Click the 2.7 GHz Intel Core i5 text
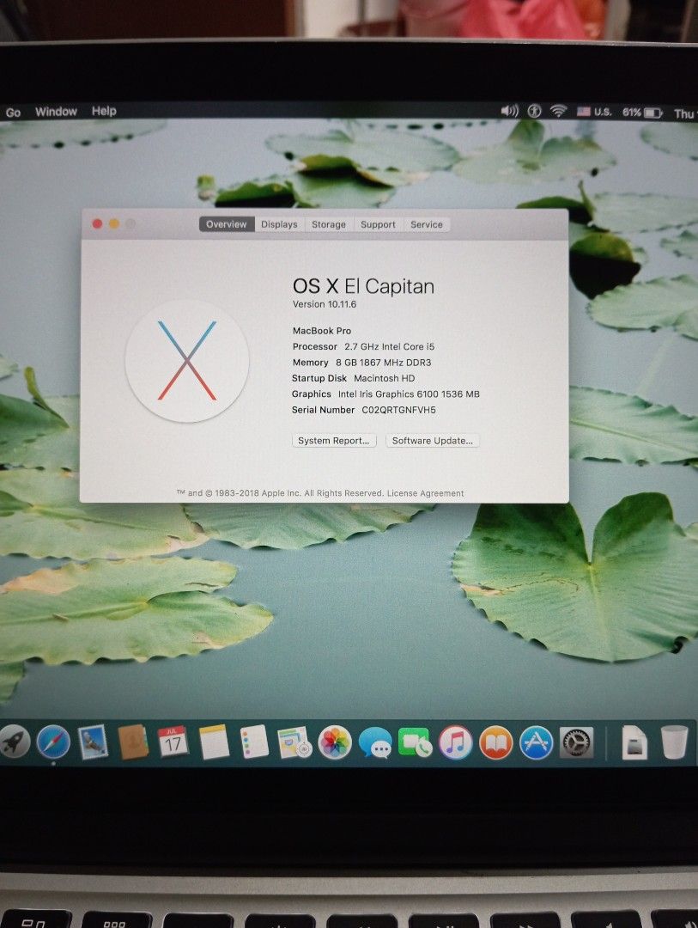The height and width of the screenshot is (928, 698). click(389, 347)
